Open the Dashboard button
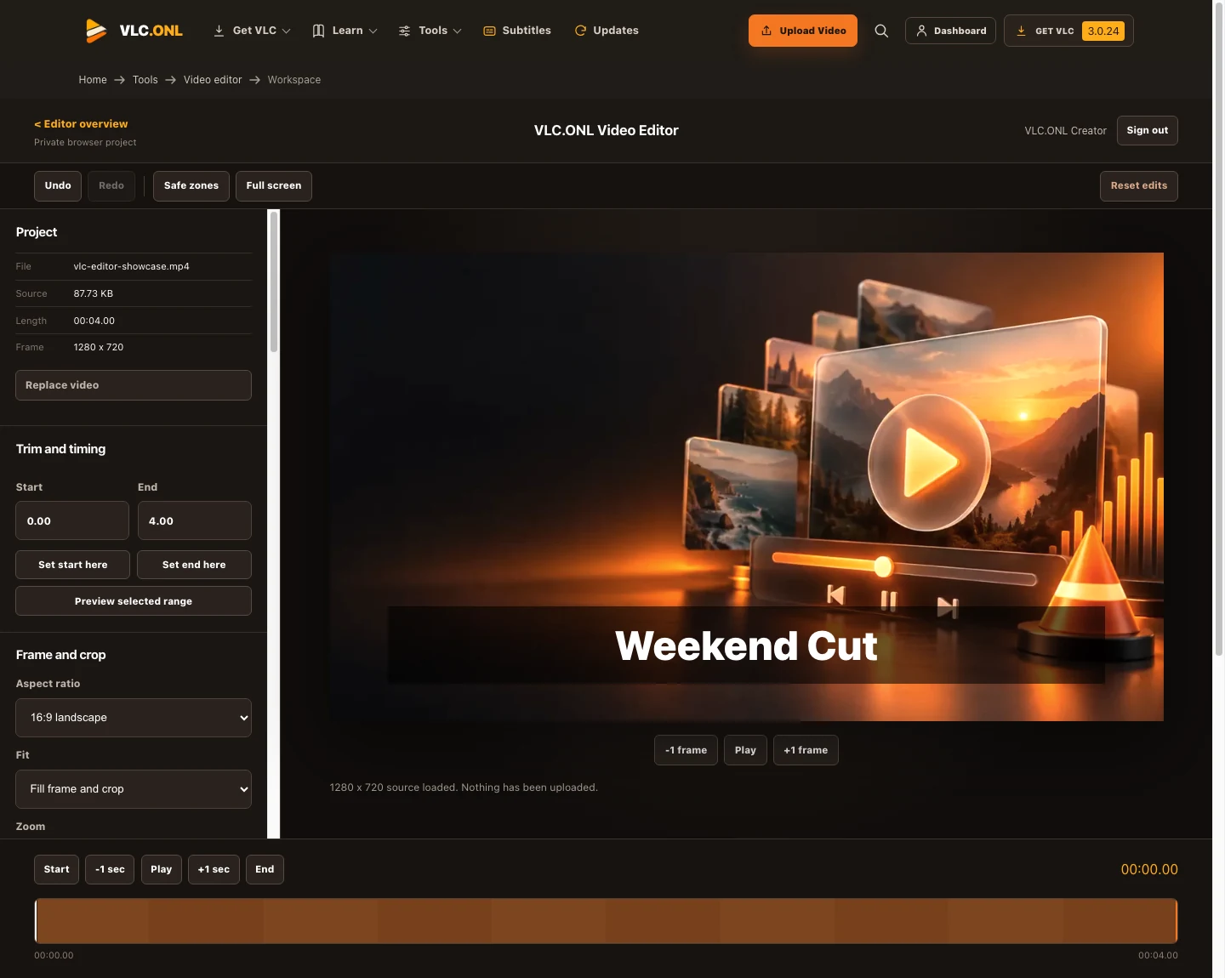Screen dimensions: 1225x978 950,31
